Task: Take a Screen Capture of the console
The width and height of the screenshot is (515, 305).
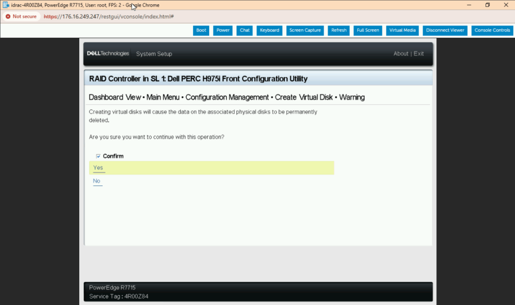Action: click(x=305, y=30)
